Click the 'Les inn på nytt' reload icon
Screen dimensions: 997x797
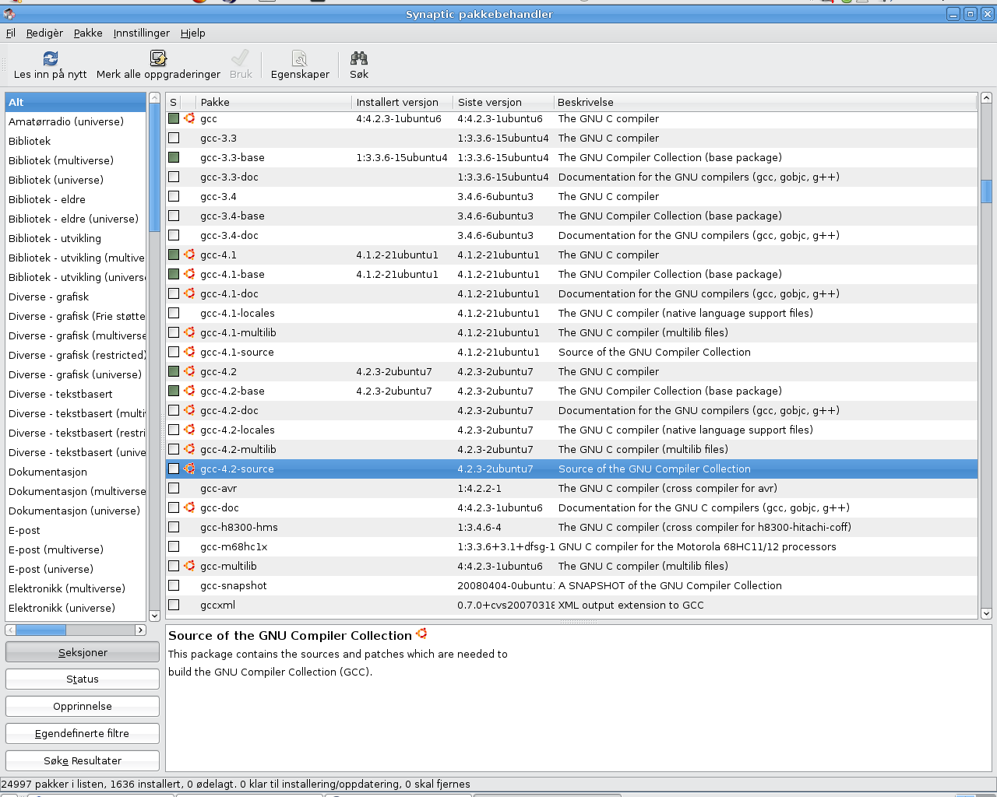pos(51,58)
